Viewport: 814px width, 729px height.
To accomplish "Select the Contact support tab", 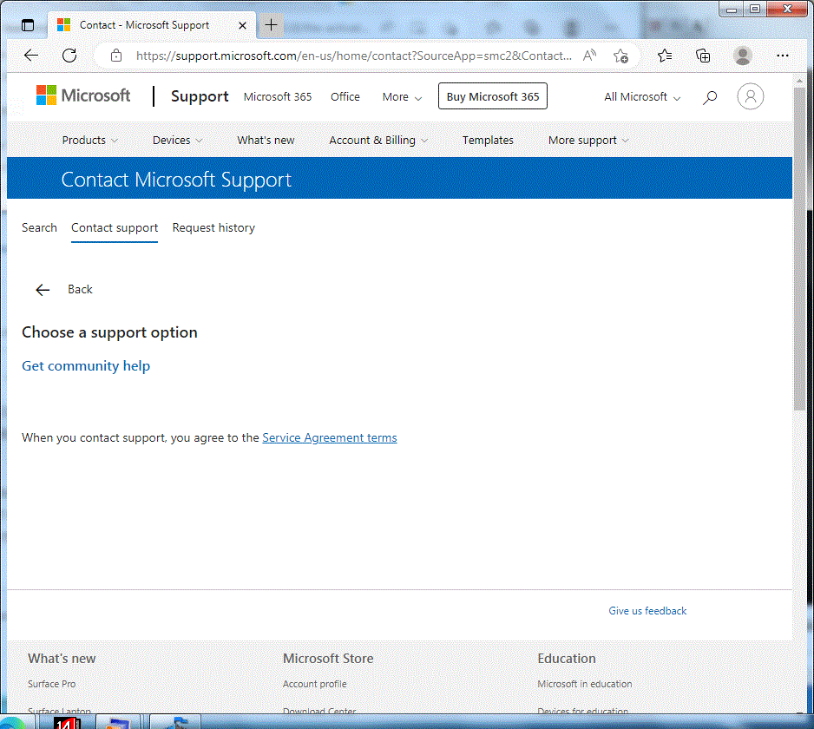I will coord(115,228).
